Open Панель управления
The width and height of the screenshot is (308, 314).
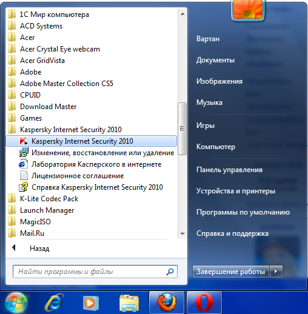229,170
